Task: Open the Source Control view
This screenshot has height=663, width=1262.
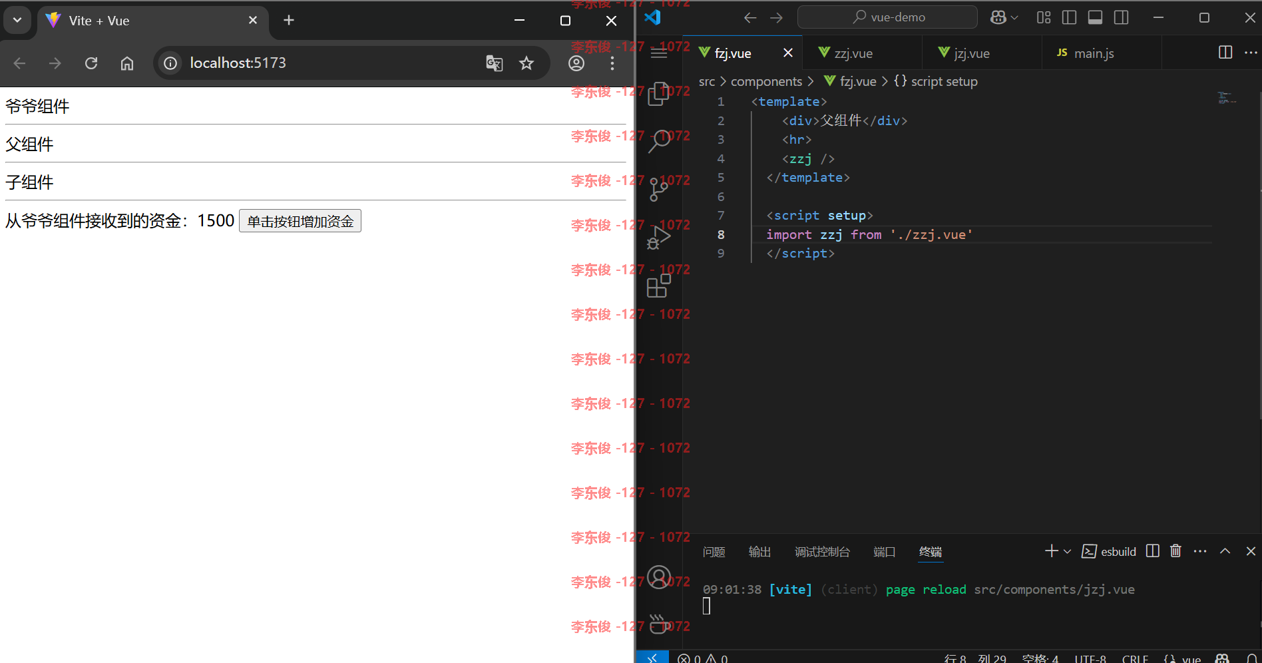Action: point(658,189)
